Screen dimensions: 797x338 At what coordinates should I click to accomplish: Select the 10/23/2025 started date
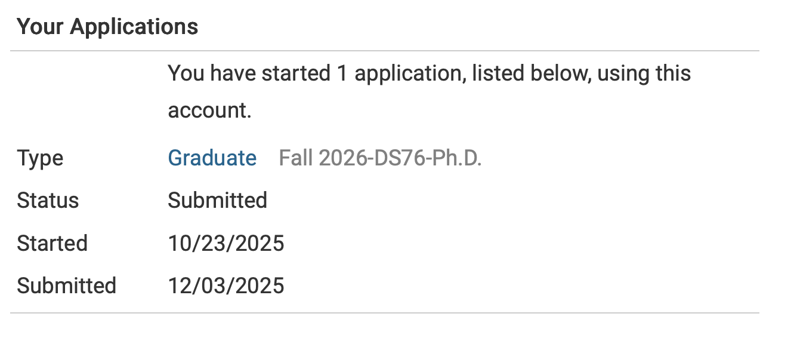coord(225,244)
